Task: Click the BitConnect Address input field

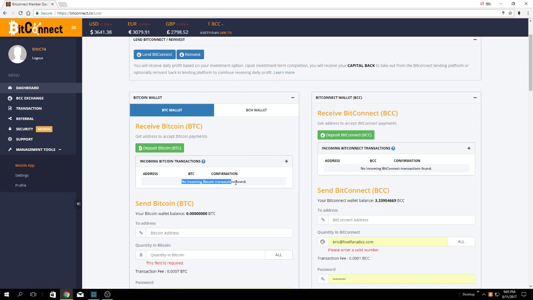Action: [x=401, y=220]
